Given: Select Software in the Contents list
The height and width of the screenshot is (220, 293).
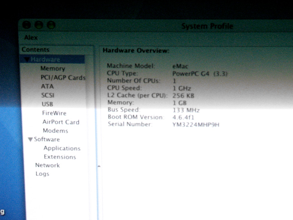Looking at the screenshot, I should click(47, 139).
